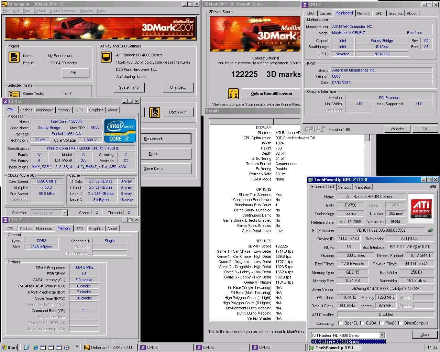The width and height of the screenshot is (440, 352).
Task: Open the Help menu in 3DMark
Action: point(101,11)
